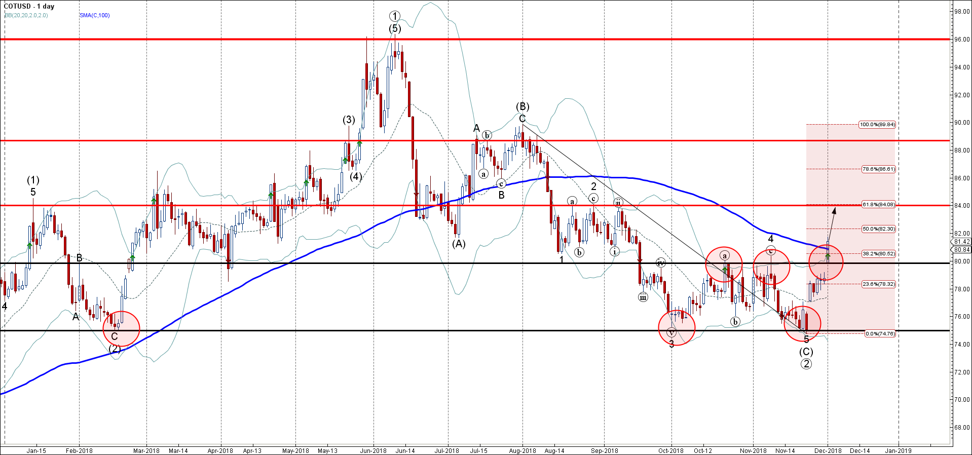The height and width of the screenshot is (455, 972).
Task: Select the circled a label in red circle
Action: [x=725, y=256]
